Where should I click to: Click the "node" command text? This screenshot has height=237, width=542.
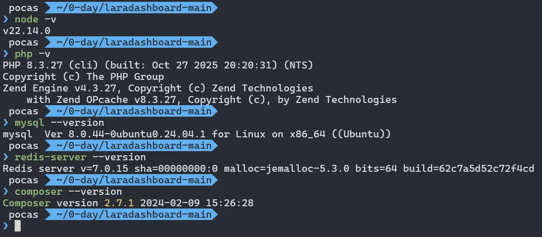[27, 19]
